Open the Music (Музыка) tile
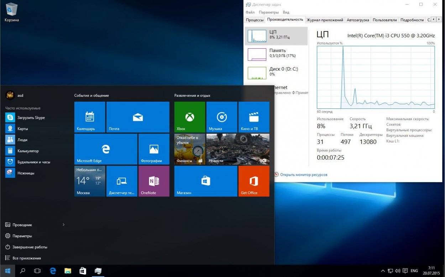 coord(221,117)
